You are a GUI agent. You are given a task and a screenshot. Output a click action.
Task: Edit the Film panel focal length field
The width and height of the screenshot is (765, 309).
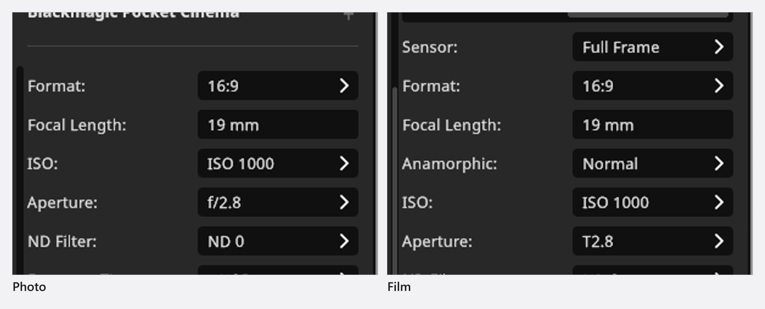pos(653,125)
